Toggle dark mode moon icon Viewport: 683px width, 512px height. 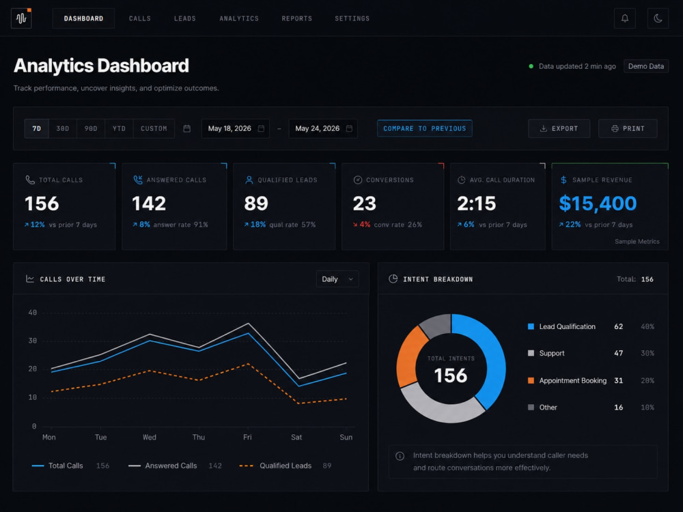(x=658, y=18)
